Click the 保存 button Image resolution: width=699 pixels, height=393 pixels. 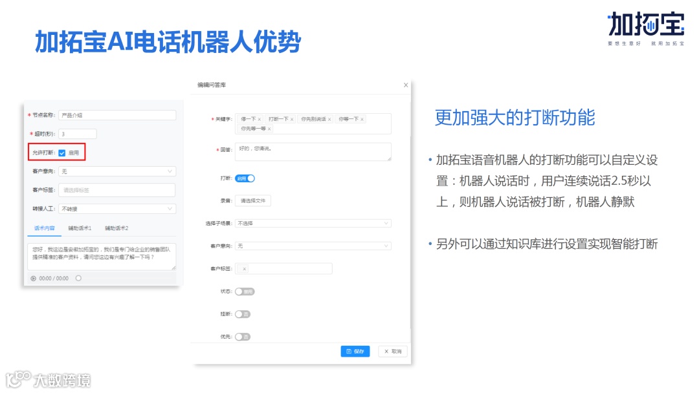click(355, 351)
